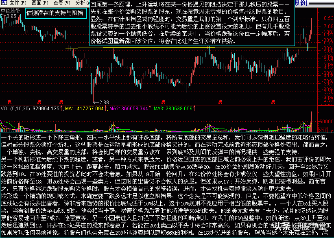Open the 文件(F) menu
Image resolution: width=334 pixels, height=238 pixels.
click(18, 3)
